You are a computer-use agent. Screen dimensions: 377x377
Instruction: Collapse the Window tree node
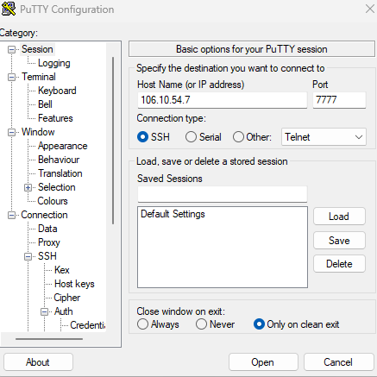coord(11,132)
